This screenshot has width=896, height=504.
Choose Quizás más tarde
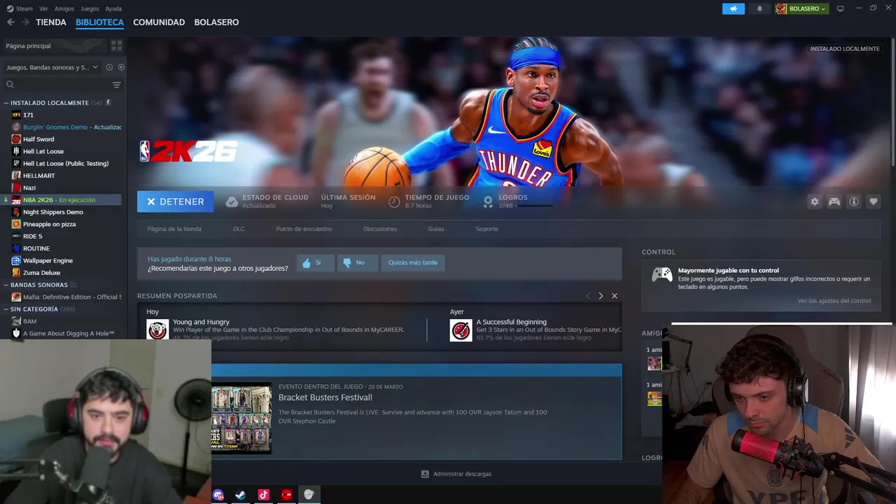[x=412, y=262]
